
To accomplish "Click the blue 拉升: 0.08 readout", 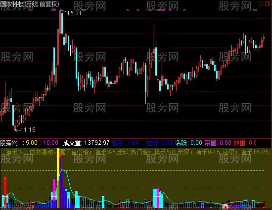I will click(x=160, y=143).
